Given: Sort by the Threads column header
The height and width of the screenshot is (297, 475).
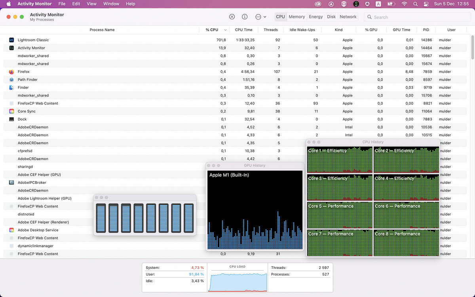Looking at the screenshot, I should coord(271,30).
